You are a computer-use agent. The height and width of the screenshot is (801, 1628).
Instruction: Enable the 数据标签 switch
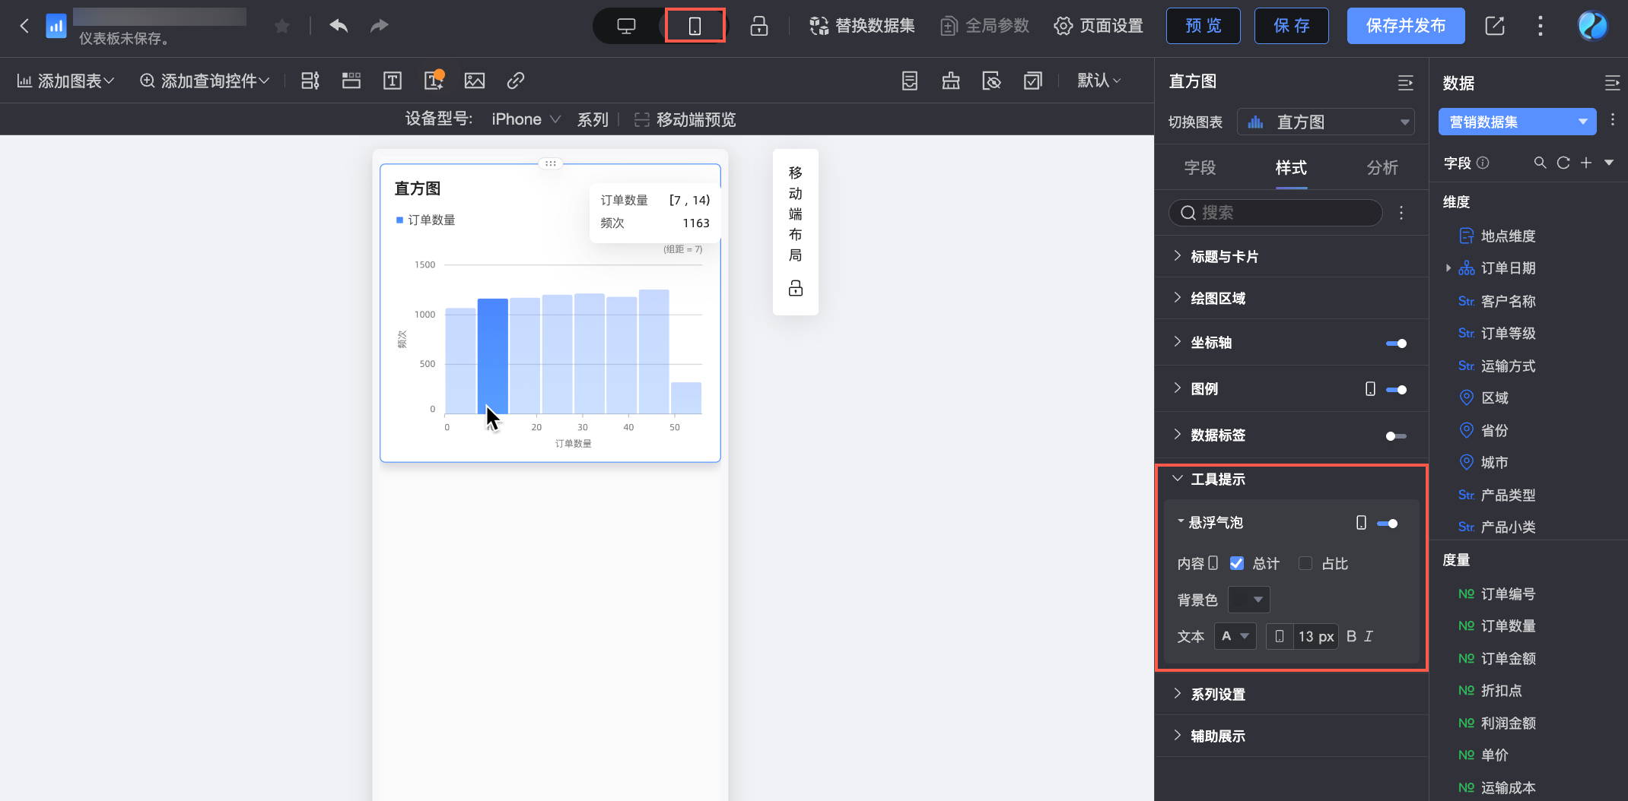(1396, 436)
